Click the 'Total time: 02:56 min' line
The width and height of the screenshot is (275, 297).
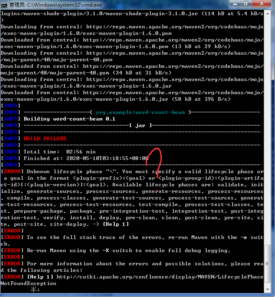tap(60, 152)
